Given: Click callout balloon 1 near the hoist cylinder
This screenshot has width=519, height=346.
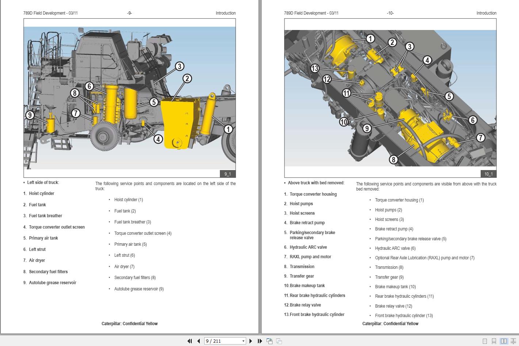Looking at the screenshot, I should (228, 129).
